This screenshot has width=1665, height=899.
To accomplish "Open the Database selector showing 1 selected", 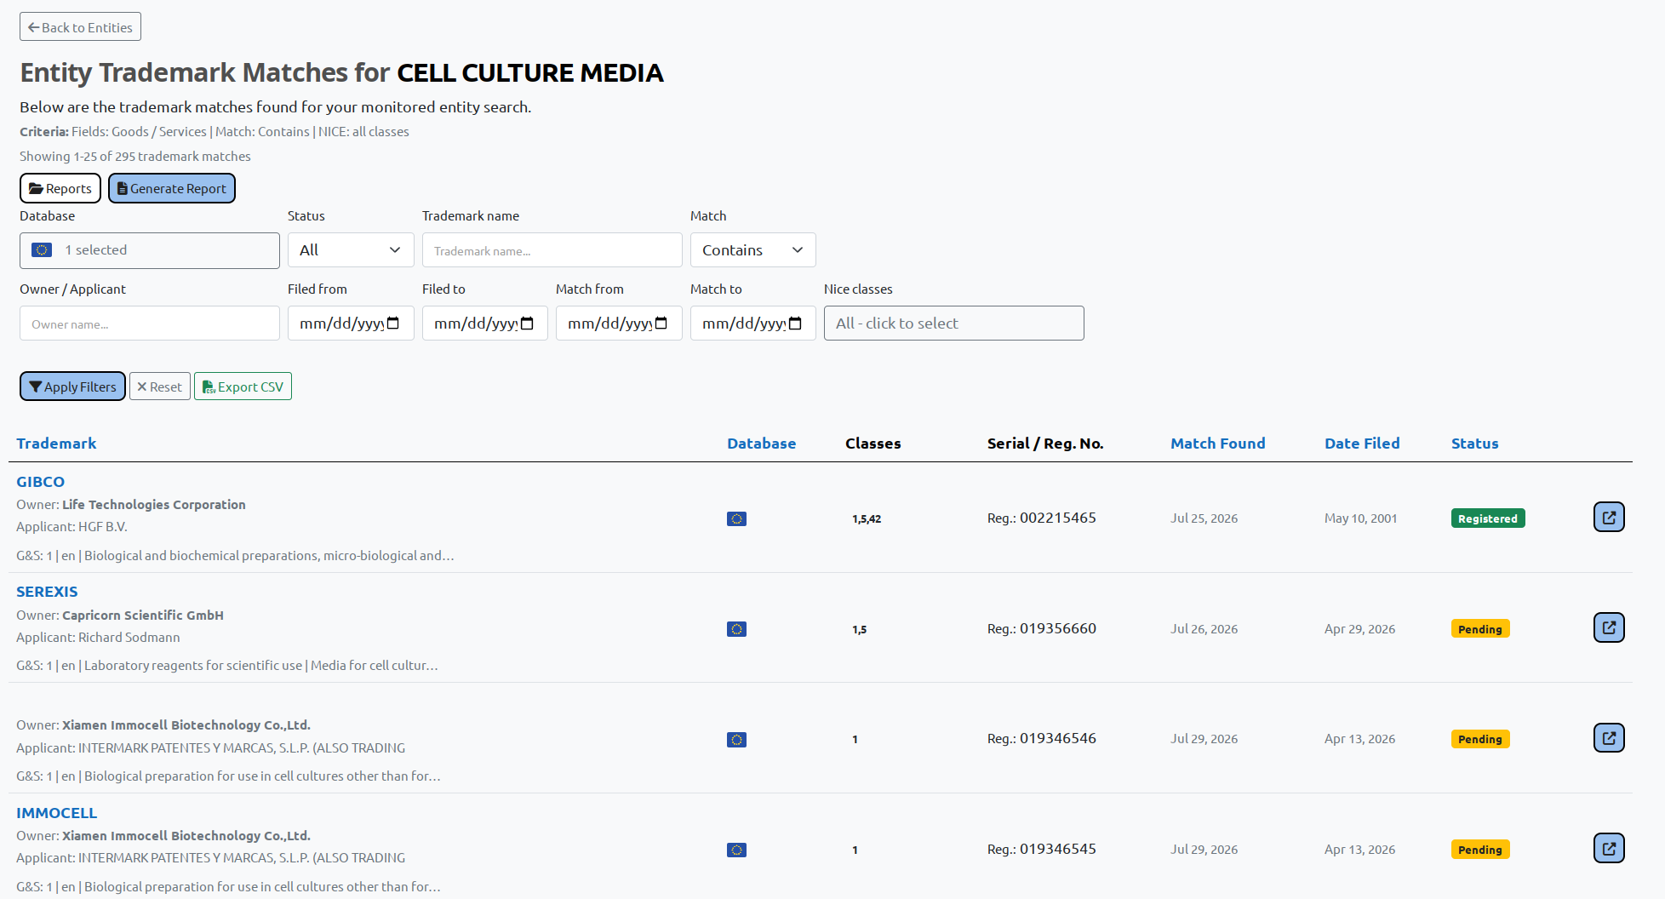I will (x=150, y=250).
